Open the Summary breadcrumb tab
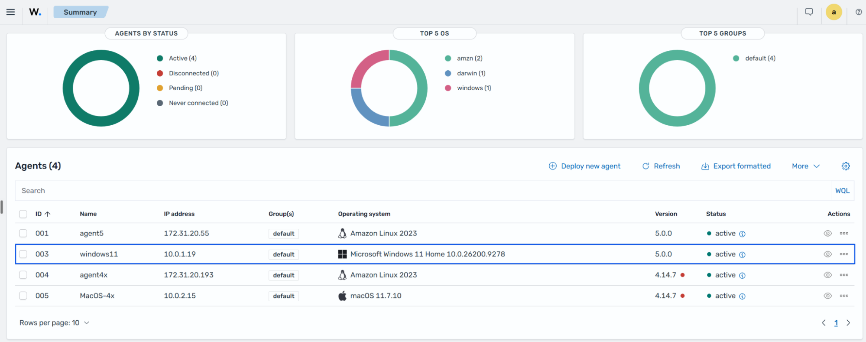866x342 pixels. tap(81, 12)
